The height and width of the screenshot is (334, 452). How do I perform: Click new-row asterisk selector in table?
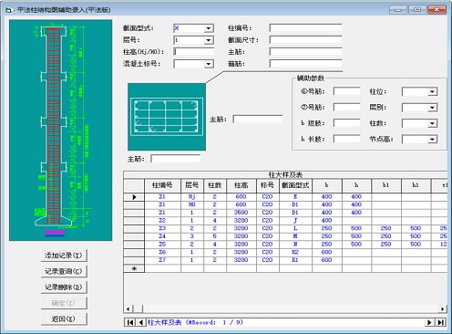coord(134,268)
